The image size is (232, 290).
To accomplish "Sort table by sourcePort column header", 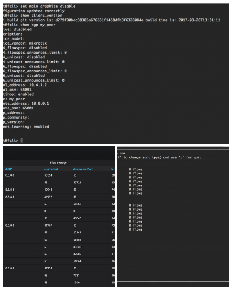I will [x=52, y=169].
